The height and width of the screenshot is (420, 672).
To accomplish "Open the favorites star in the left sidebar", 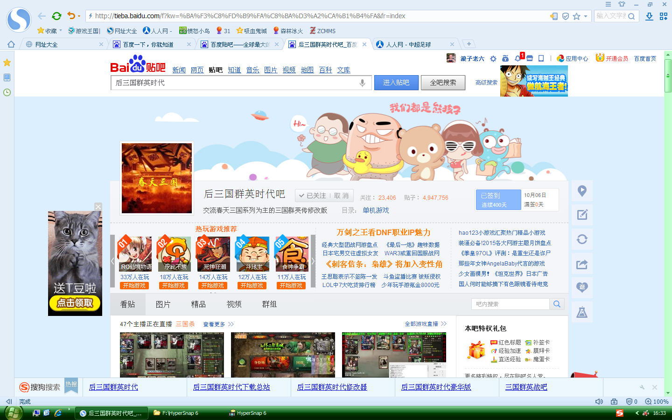I will point(7,63).
